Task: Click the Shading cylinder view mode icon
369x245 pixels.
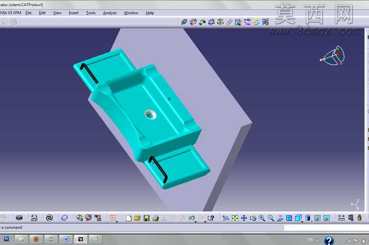Action: [x=307, y=218]
